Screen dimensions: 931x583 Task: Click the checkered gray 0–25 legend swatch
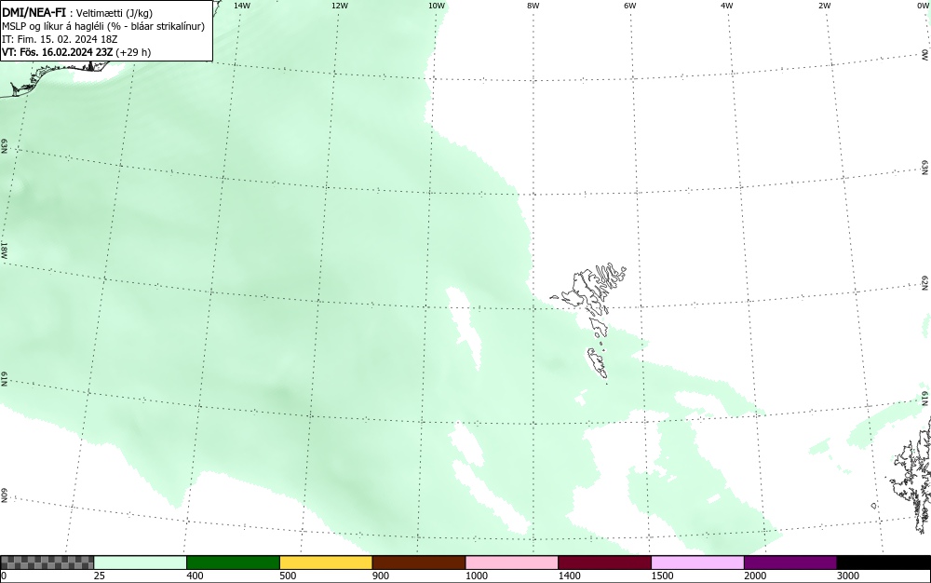[x=47, y=563]
